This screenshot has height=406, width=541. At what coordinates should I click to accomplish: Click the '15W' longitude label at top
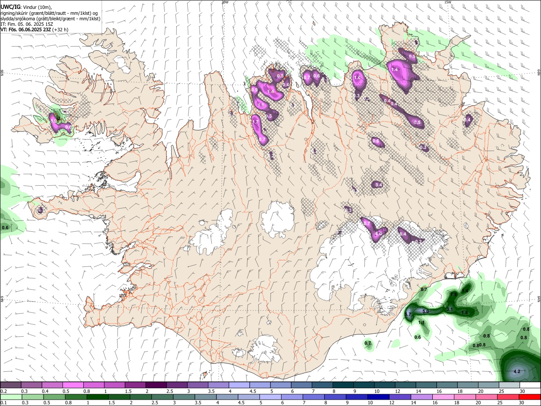pyautogui.click(x=448, y=2)
